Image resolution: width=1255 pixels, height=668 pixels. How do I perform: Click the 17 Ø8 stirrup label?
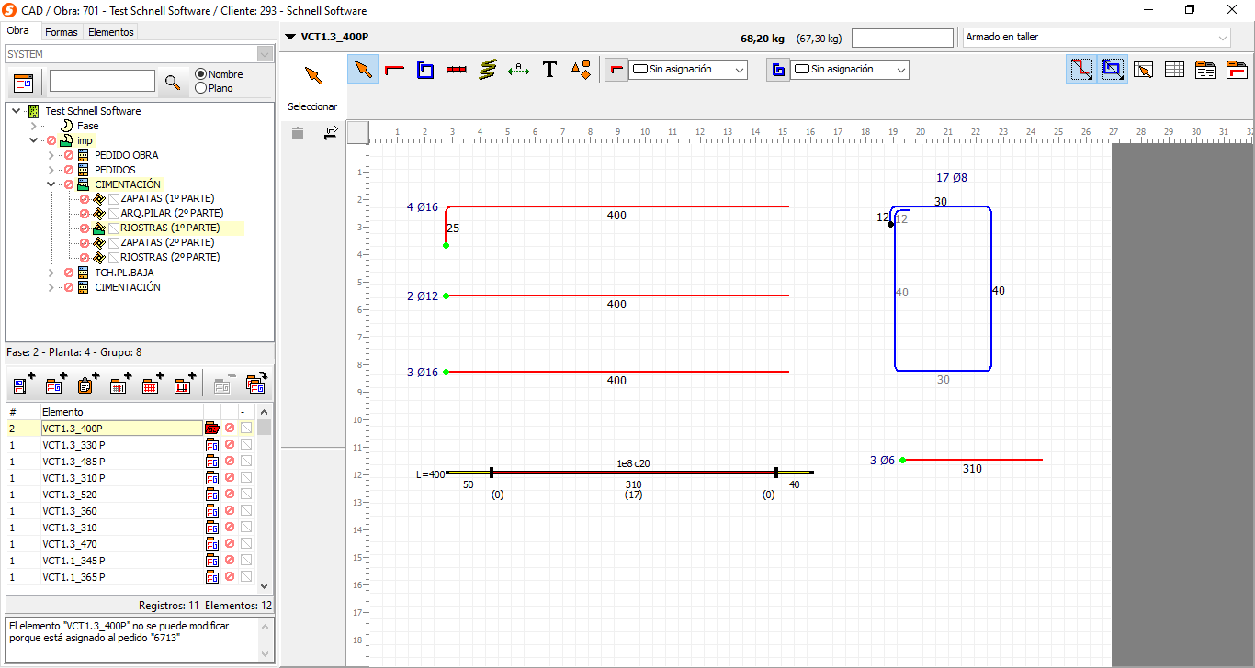click(x=952, y=178)
